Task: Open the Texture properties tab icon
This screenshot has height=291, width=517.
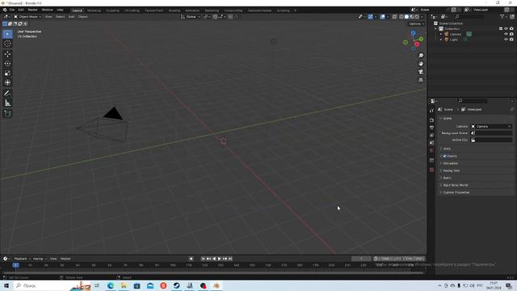Action: pyautogui.click(x=431, y=170)
